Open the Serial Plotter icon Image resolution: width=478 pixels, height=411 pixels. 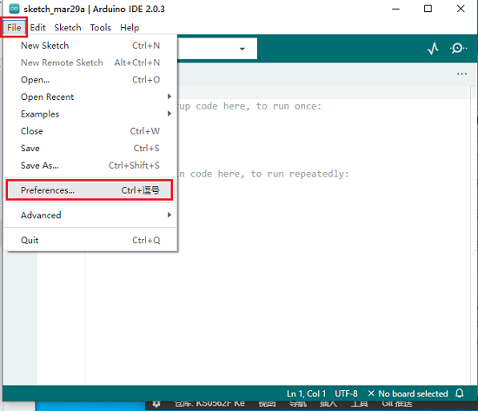point(433,49)
